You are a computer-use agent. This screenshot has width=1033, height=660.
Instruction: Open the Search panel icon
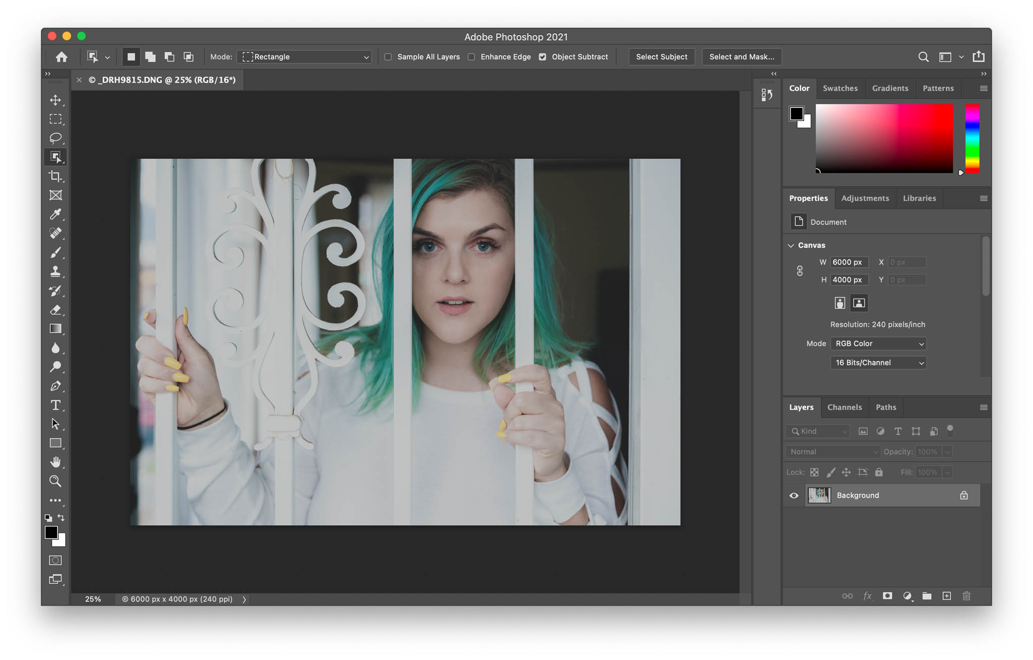[x=924, y=56]
